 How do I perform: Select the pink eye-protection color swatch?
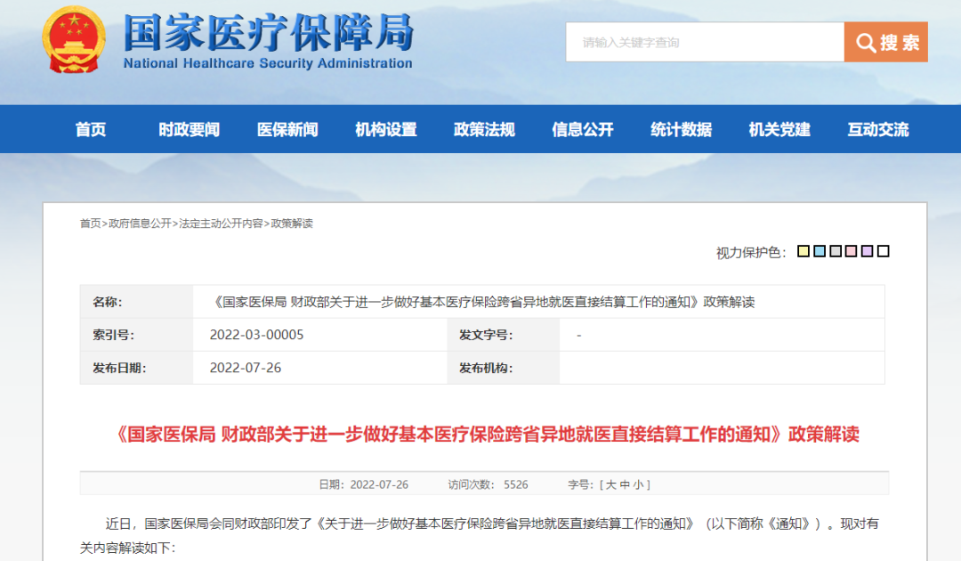coord(851,251)
